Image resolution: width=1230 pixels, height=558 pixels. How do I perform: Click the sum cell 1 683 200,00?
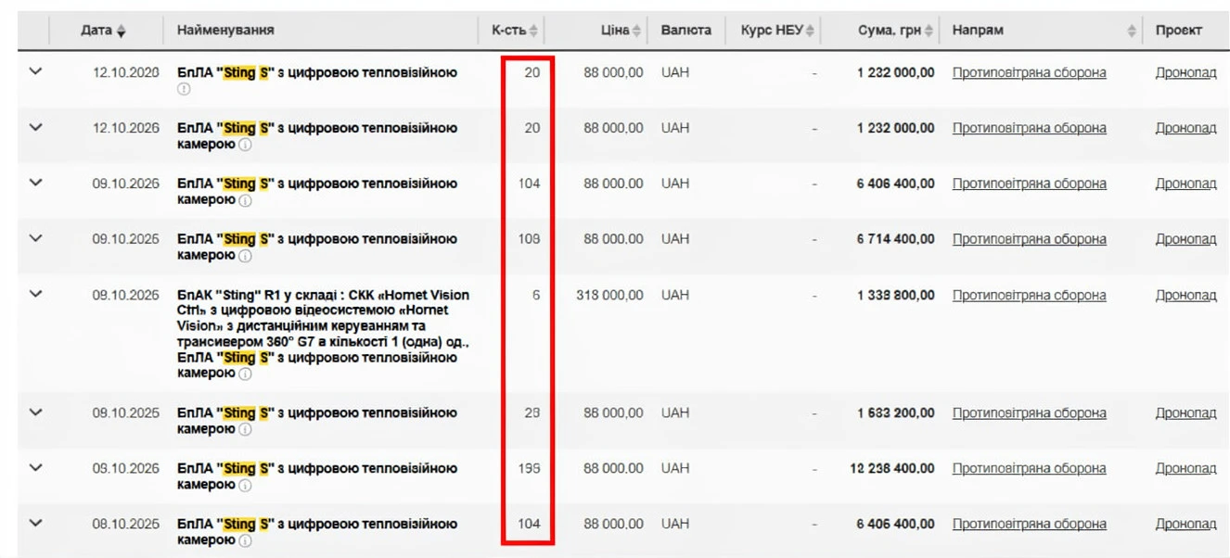point(896,413)
